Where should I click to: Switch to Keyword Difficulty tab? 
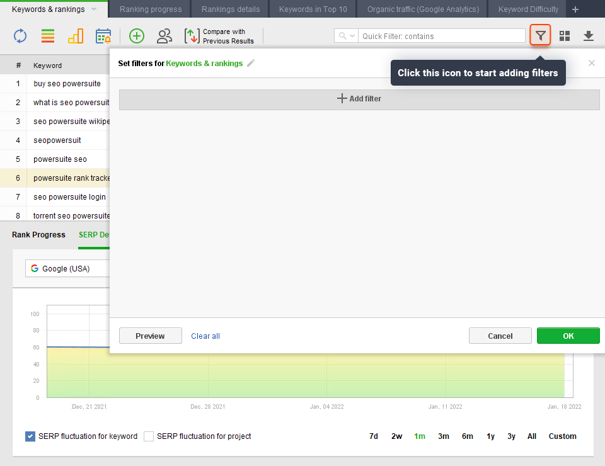(528, 9)
